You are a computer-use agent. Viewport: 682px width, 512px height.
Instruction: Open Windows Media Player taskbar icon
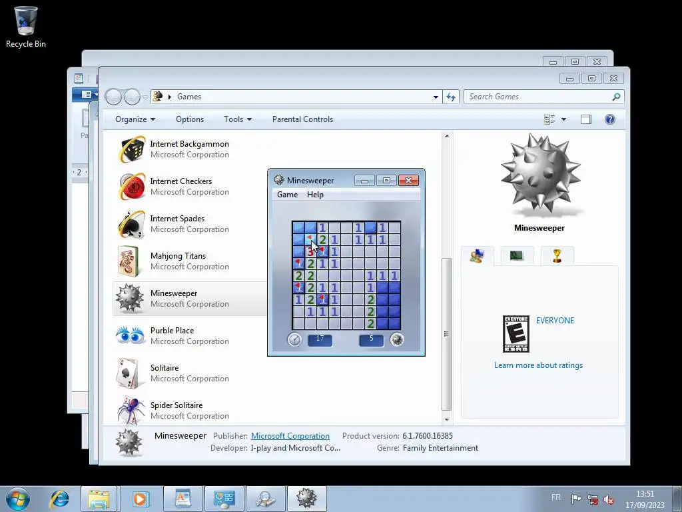[x=140, y=499]
